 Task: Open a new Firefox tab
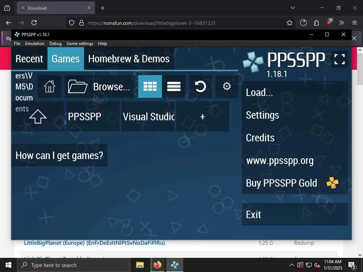click(103, 8)
